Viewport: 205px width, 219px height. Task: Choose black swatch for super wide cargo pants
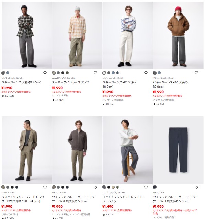click(62, 73)
